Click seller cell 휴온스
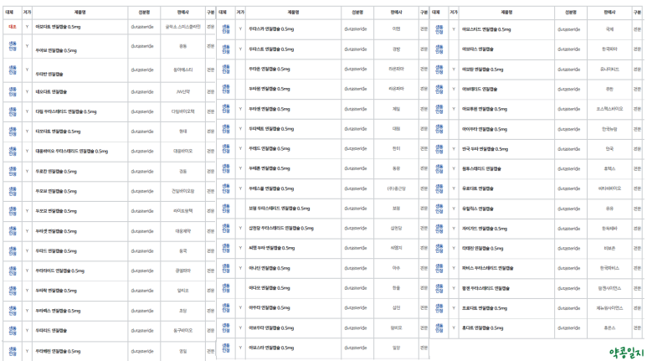The height and width of the screenshot is (361, 647). click(x=609, y=328)
